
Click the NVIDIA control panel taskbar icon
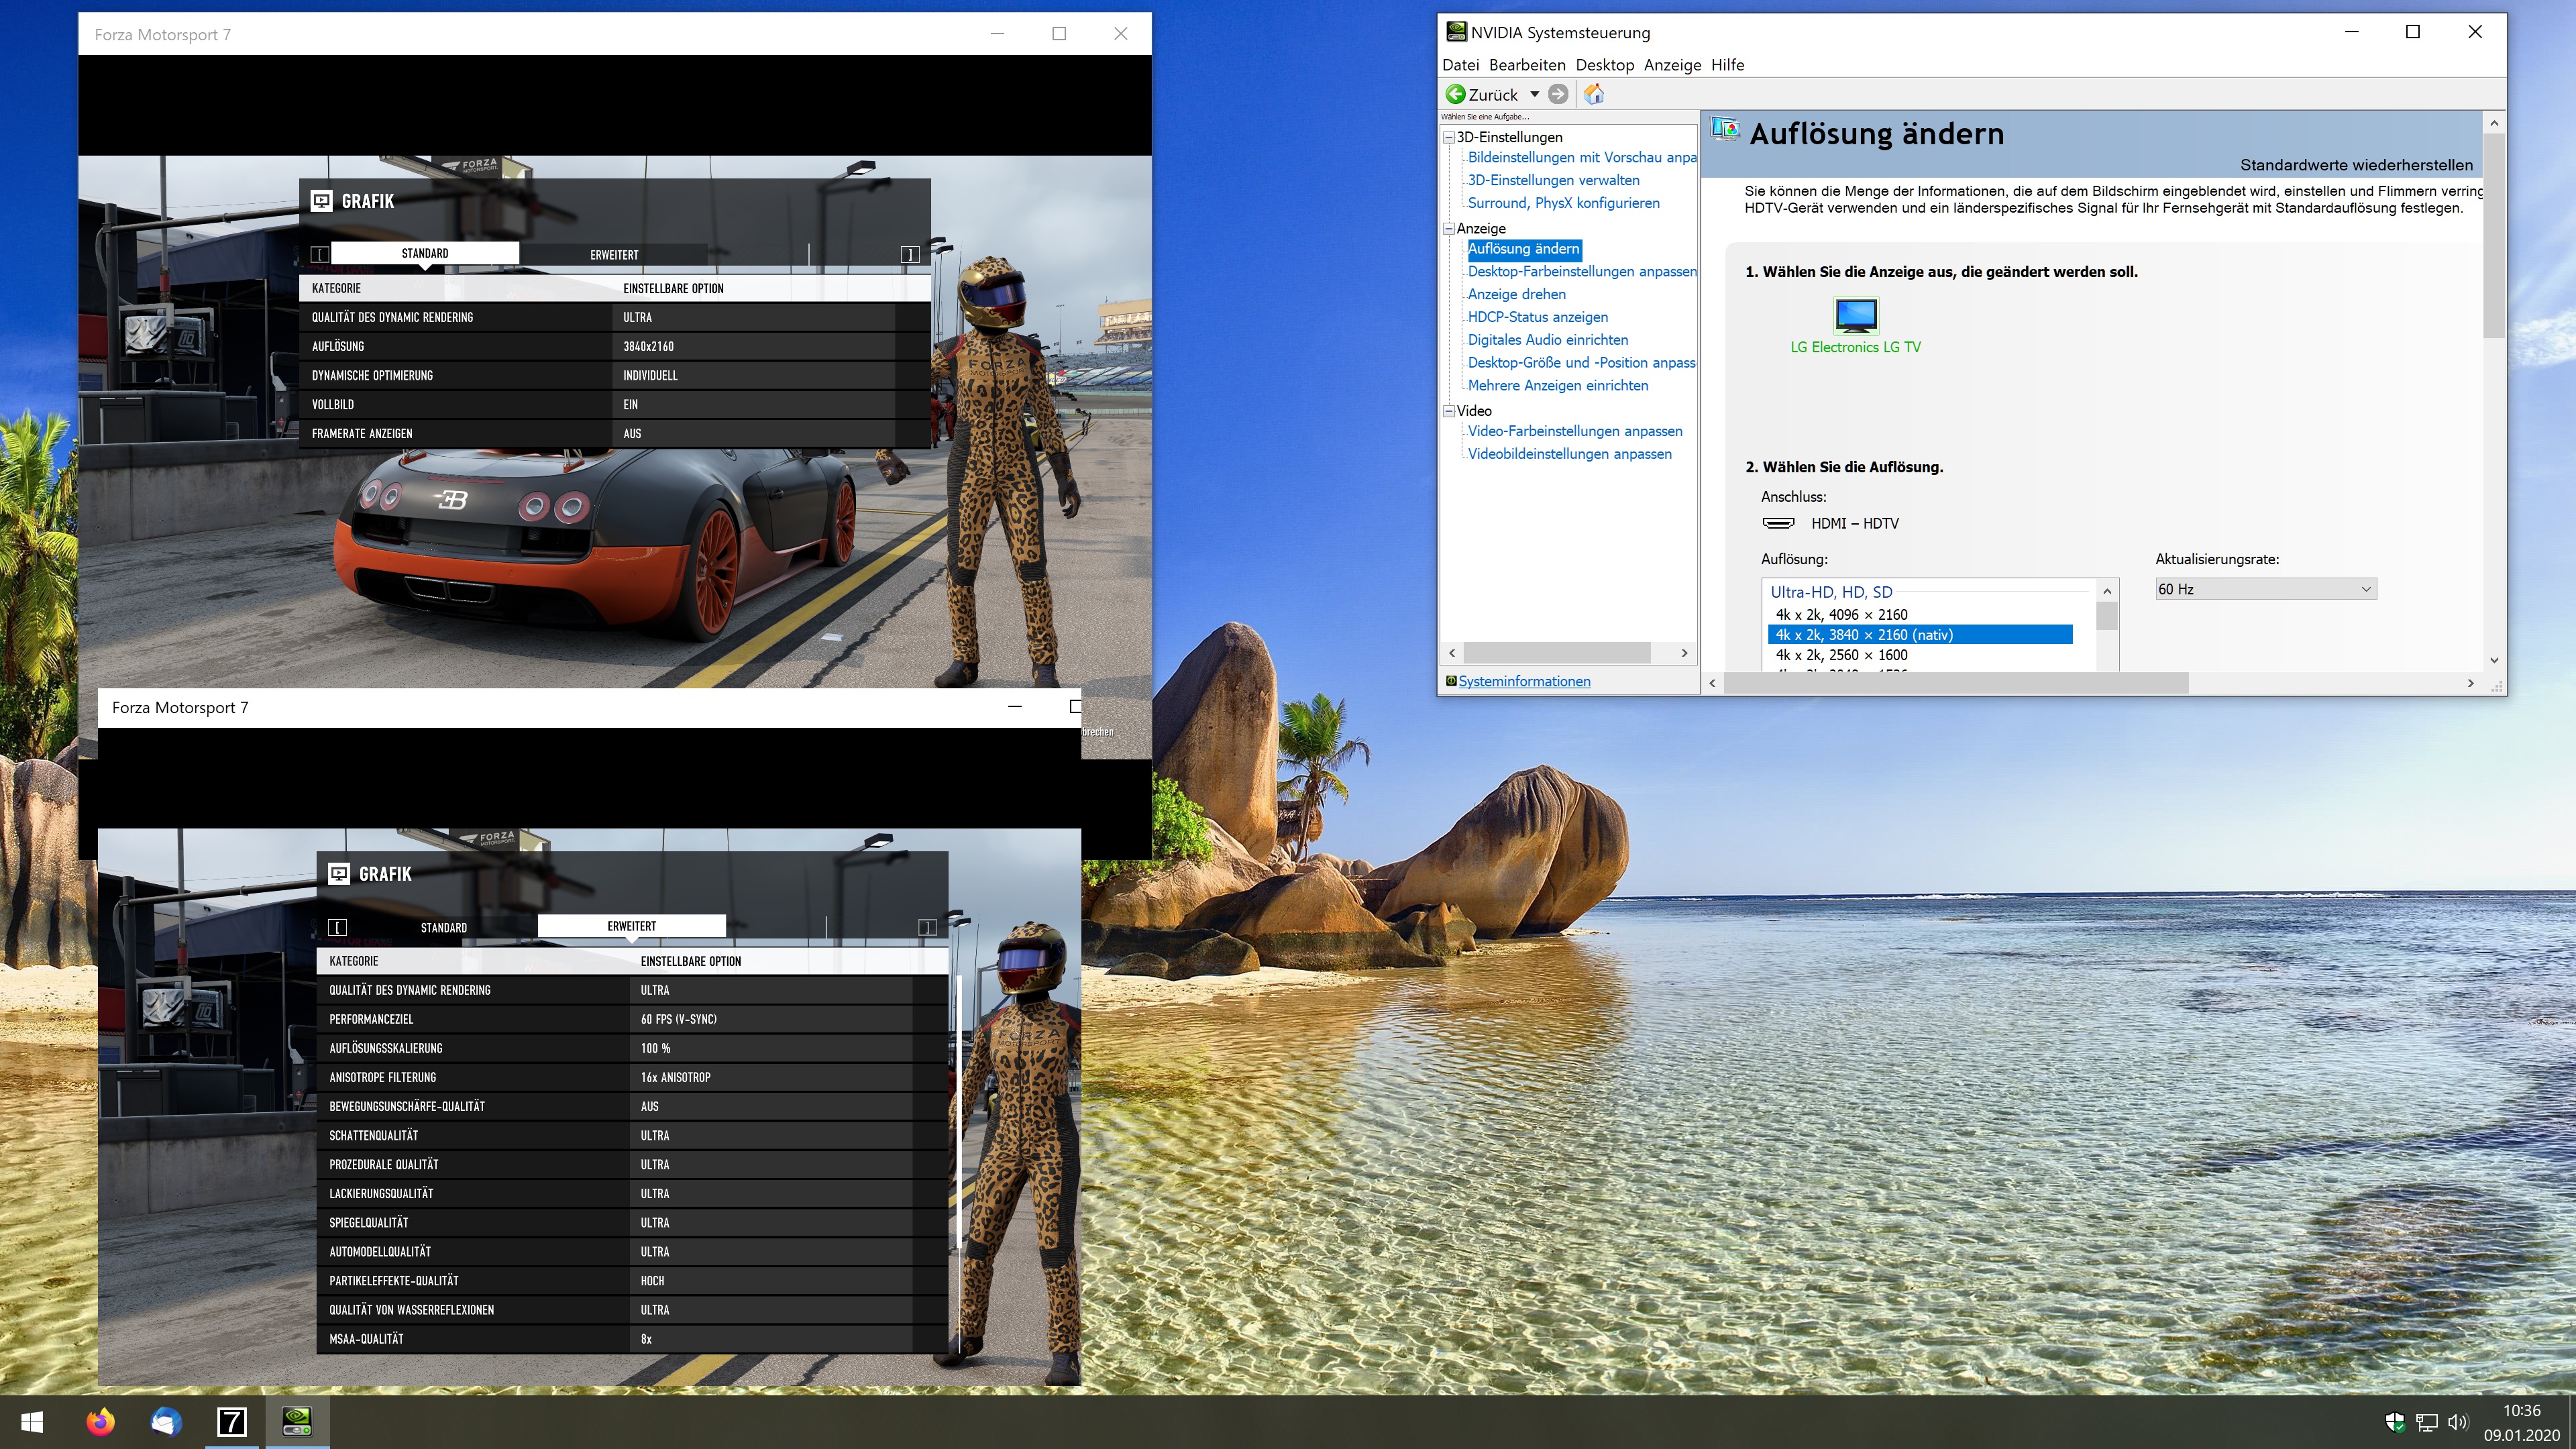coord(297,1421)
